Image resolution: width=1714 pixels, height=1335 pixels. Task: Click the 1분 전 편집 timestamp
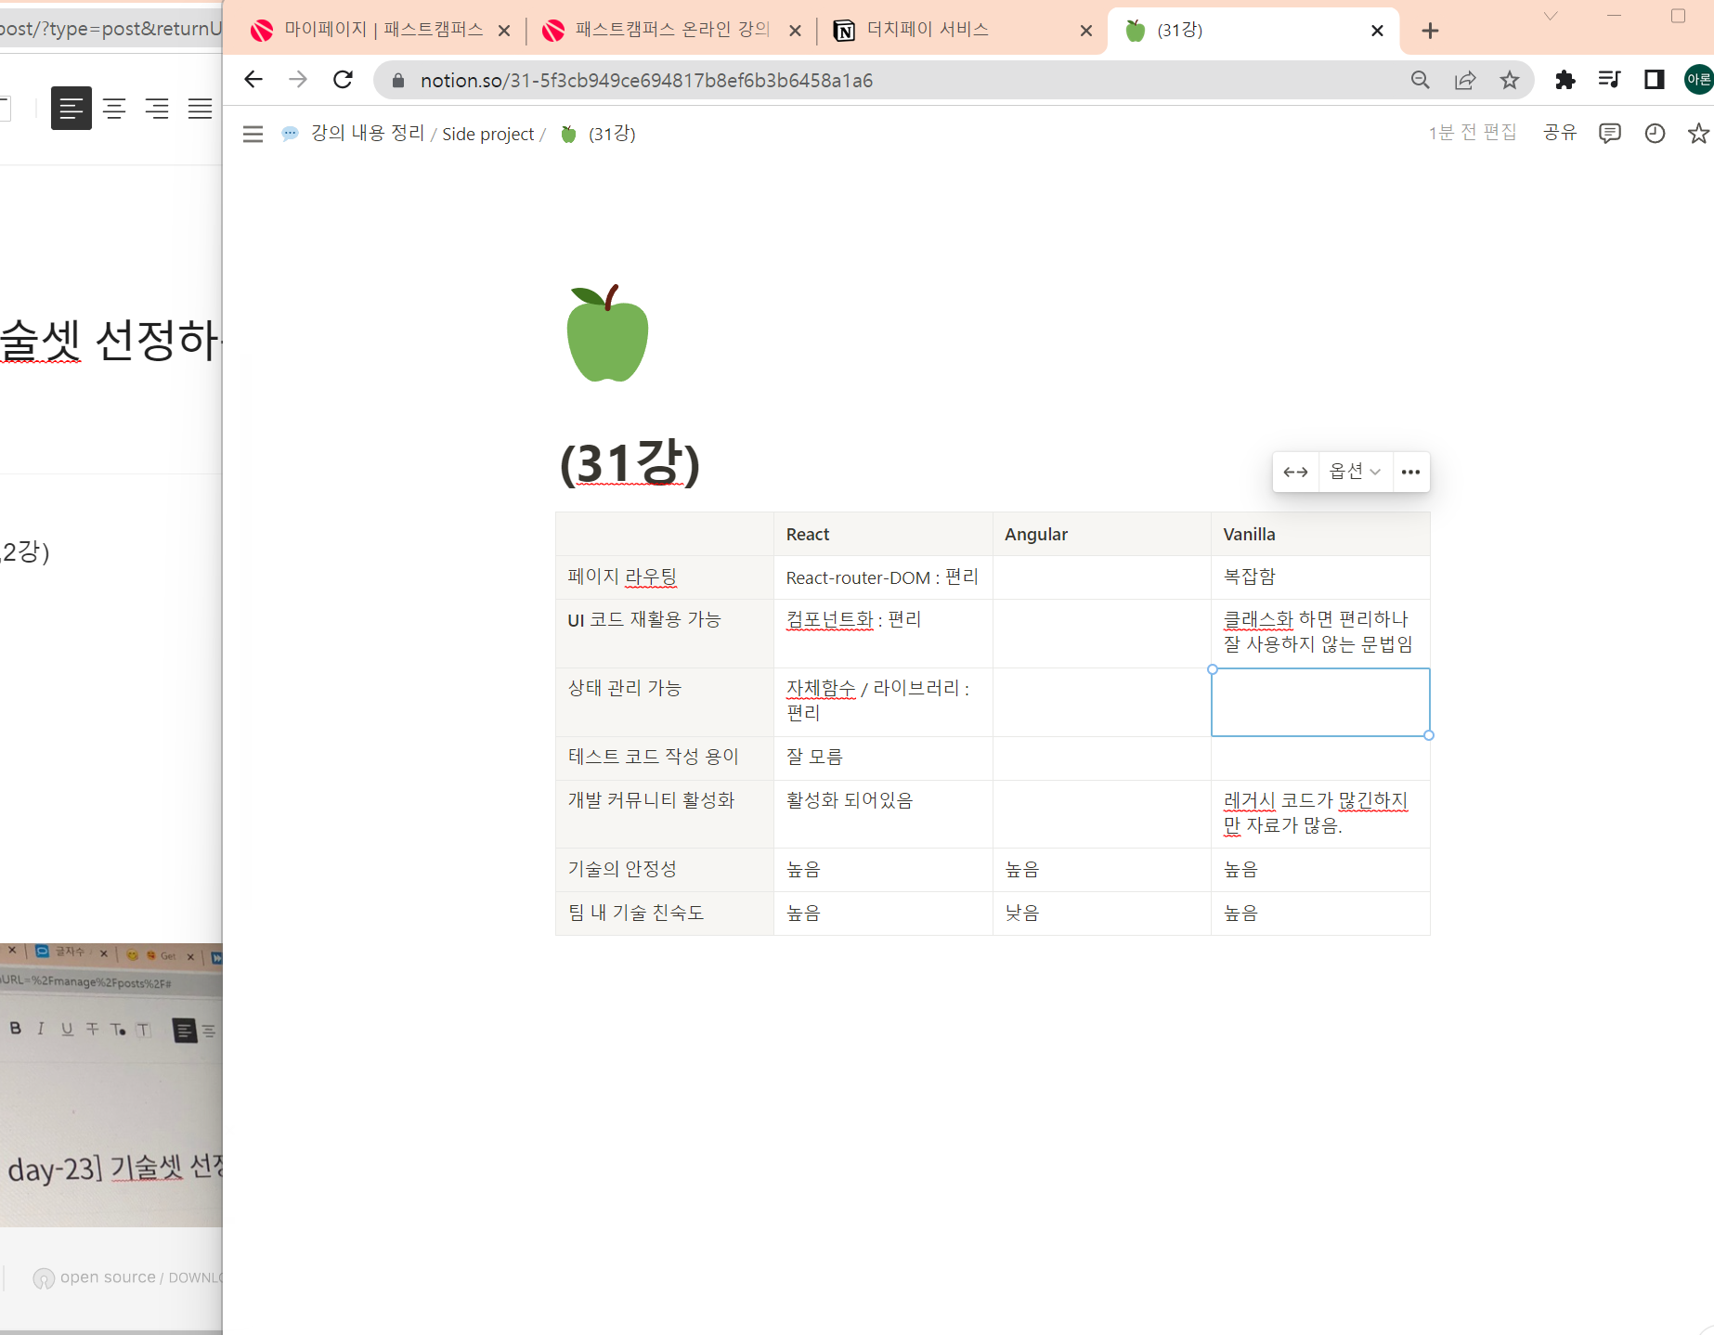[x=1472, y=133]
